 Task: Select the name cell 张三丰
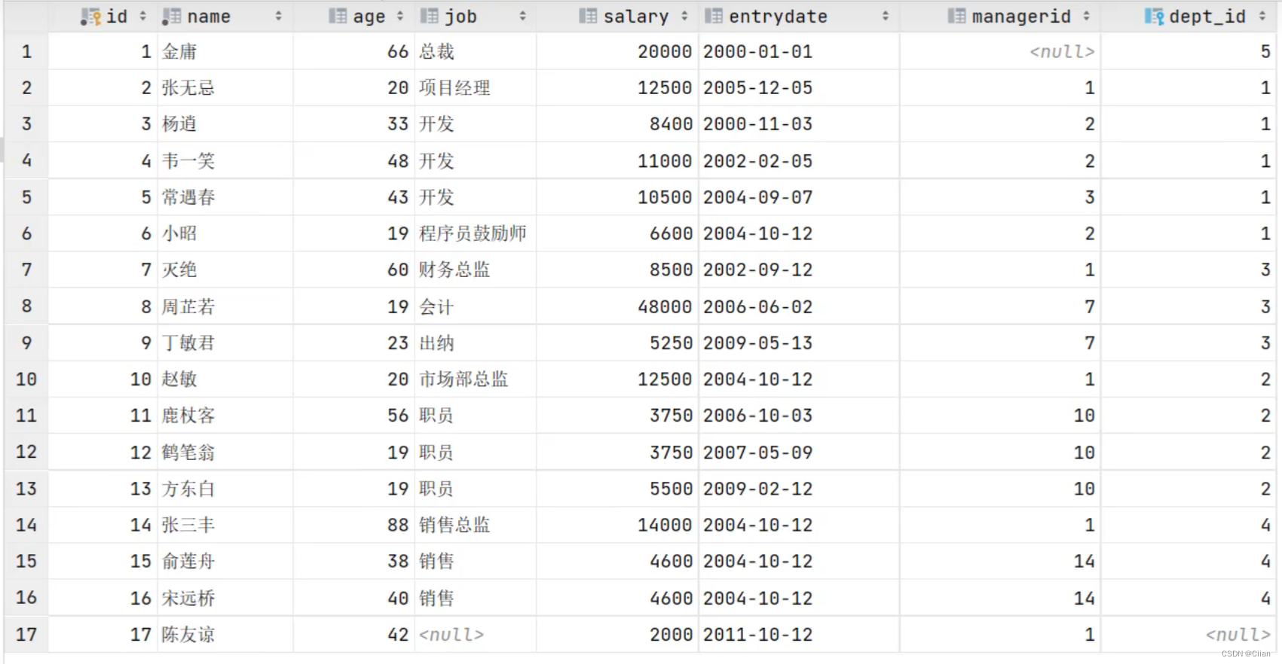[x=225, y=525]
